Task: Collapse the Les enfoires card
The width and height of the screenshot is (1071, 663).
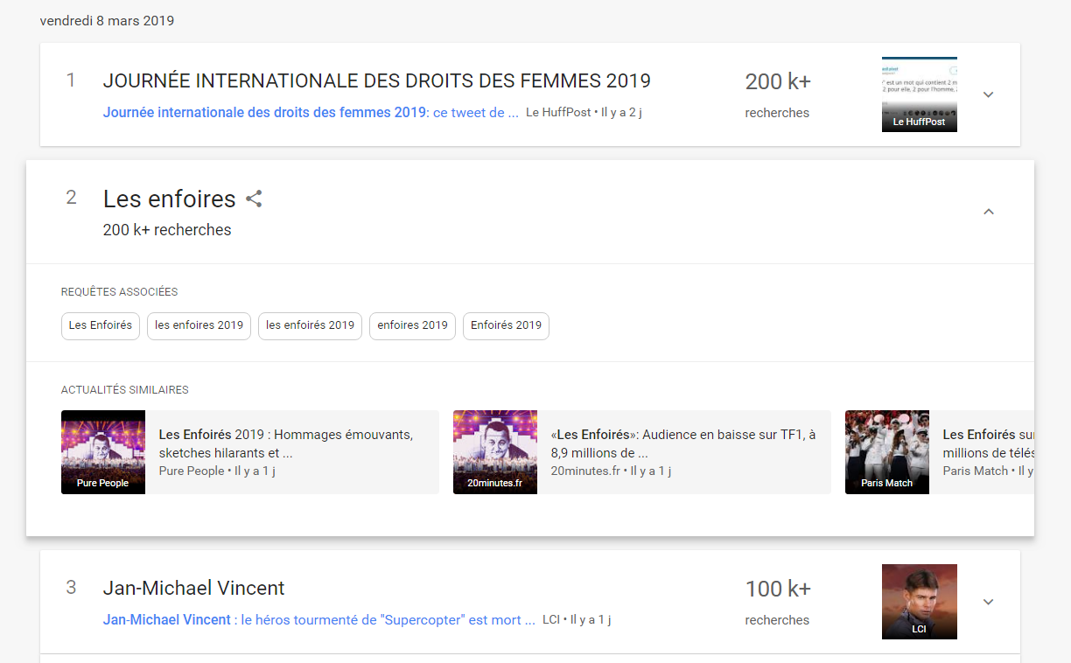Action: [989, 212]
